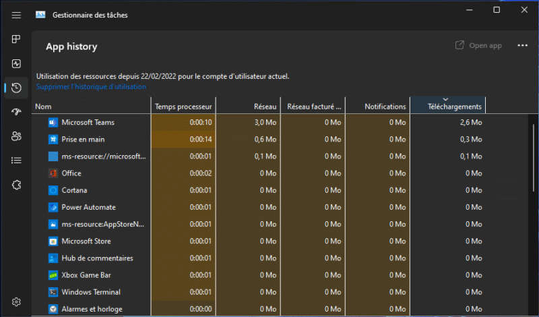Open the Startup apps sidebar icon
Image resolution: width=539 pixels, height=317 pixels.
[16, 112]
